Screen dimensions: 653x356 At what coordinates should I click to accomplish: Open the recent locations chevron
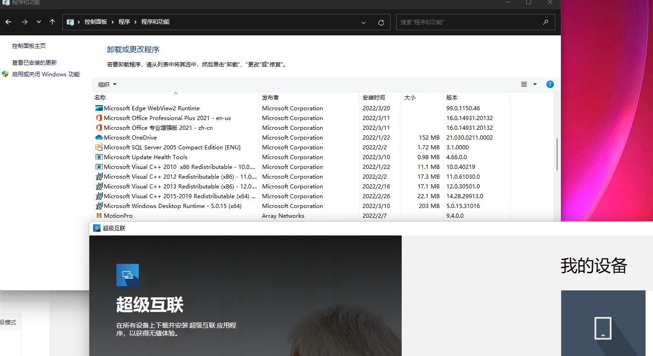point(39,22)
